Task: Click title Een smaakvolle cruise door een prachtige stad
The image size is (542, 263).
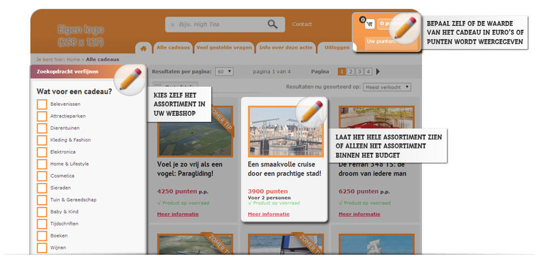Action: [284, 169]
